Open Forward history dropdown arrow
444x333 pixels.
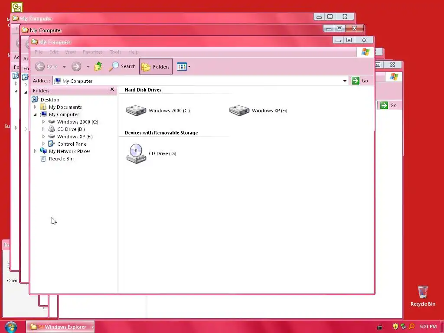click(88, 67)
